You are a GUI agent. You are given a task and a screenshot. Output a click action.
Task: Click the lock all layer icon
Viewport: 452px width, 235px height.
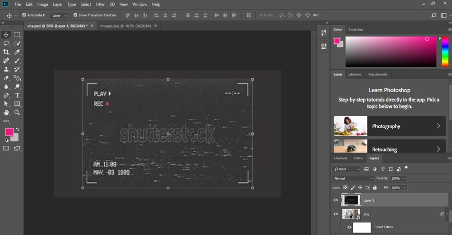coord(375,188)
